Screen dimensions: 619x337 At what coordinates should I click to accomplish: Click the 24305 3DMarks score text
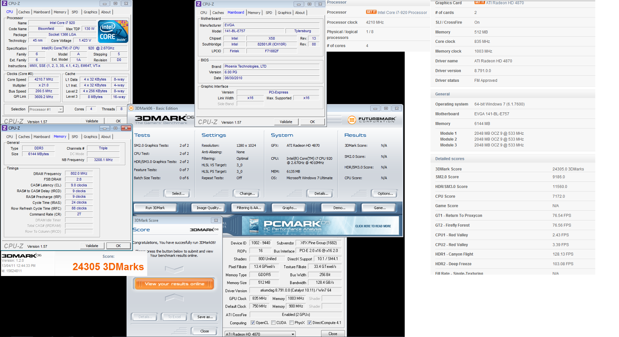(x=108, y=267)
